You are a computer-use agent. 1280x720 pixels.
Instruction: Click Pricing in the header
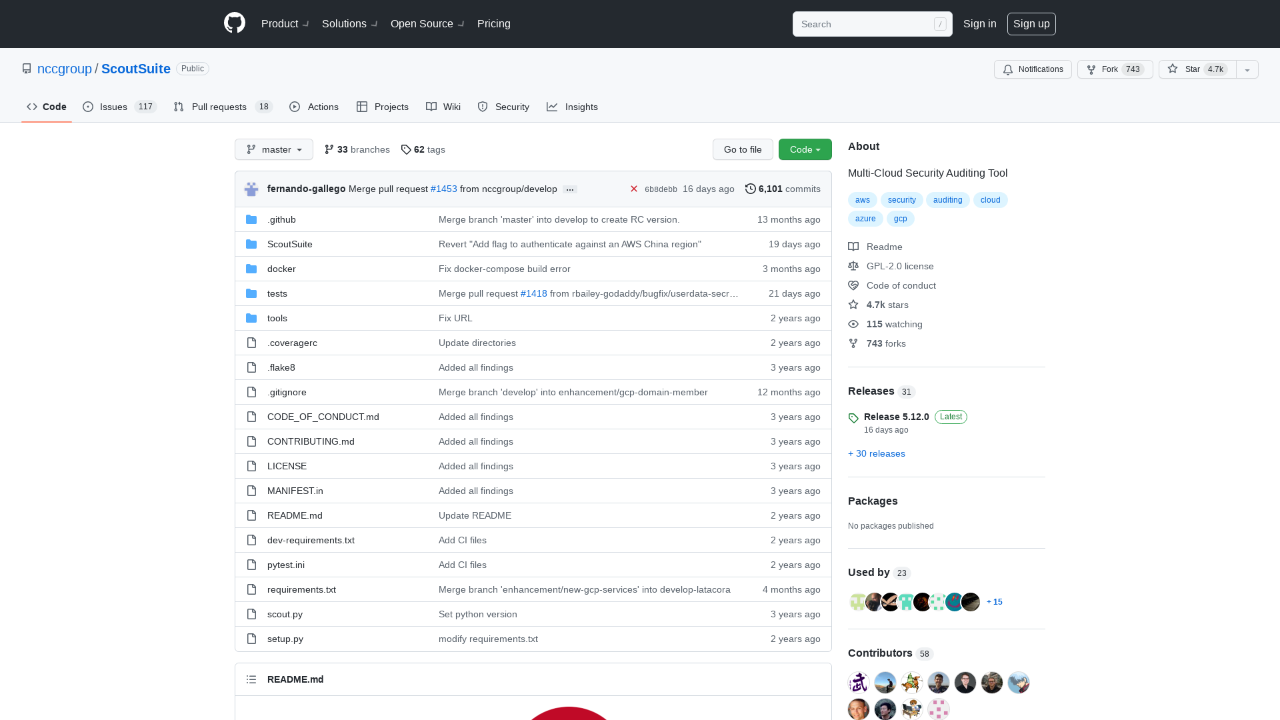pos(494,23)
